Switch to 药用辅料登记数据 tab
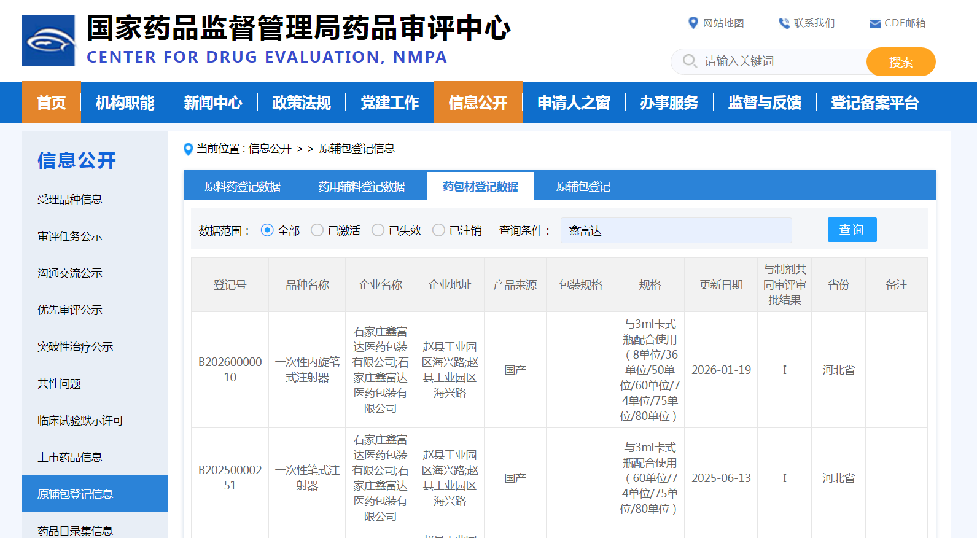Viewport: 977px width, 538px height. pyautogui.click(x=362, y=186)
